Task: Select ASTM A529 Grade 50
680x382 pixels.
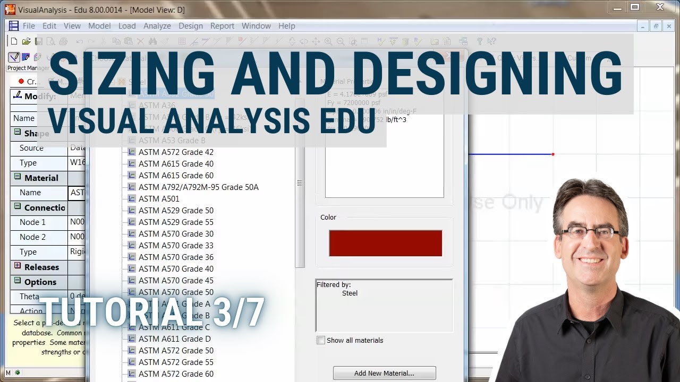Action: pyautogui.click(x=176, y=211)
